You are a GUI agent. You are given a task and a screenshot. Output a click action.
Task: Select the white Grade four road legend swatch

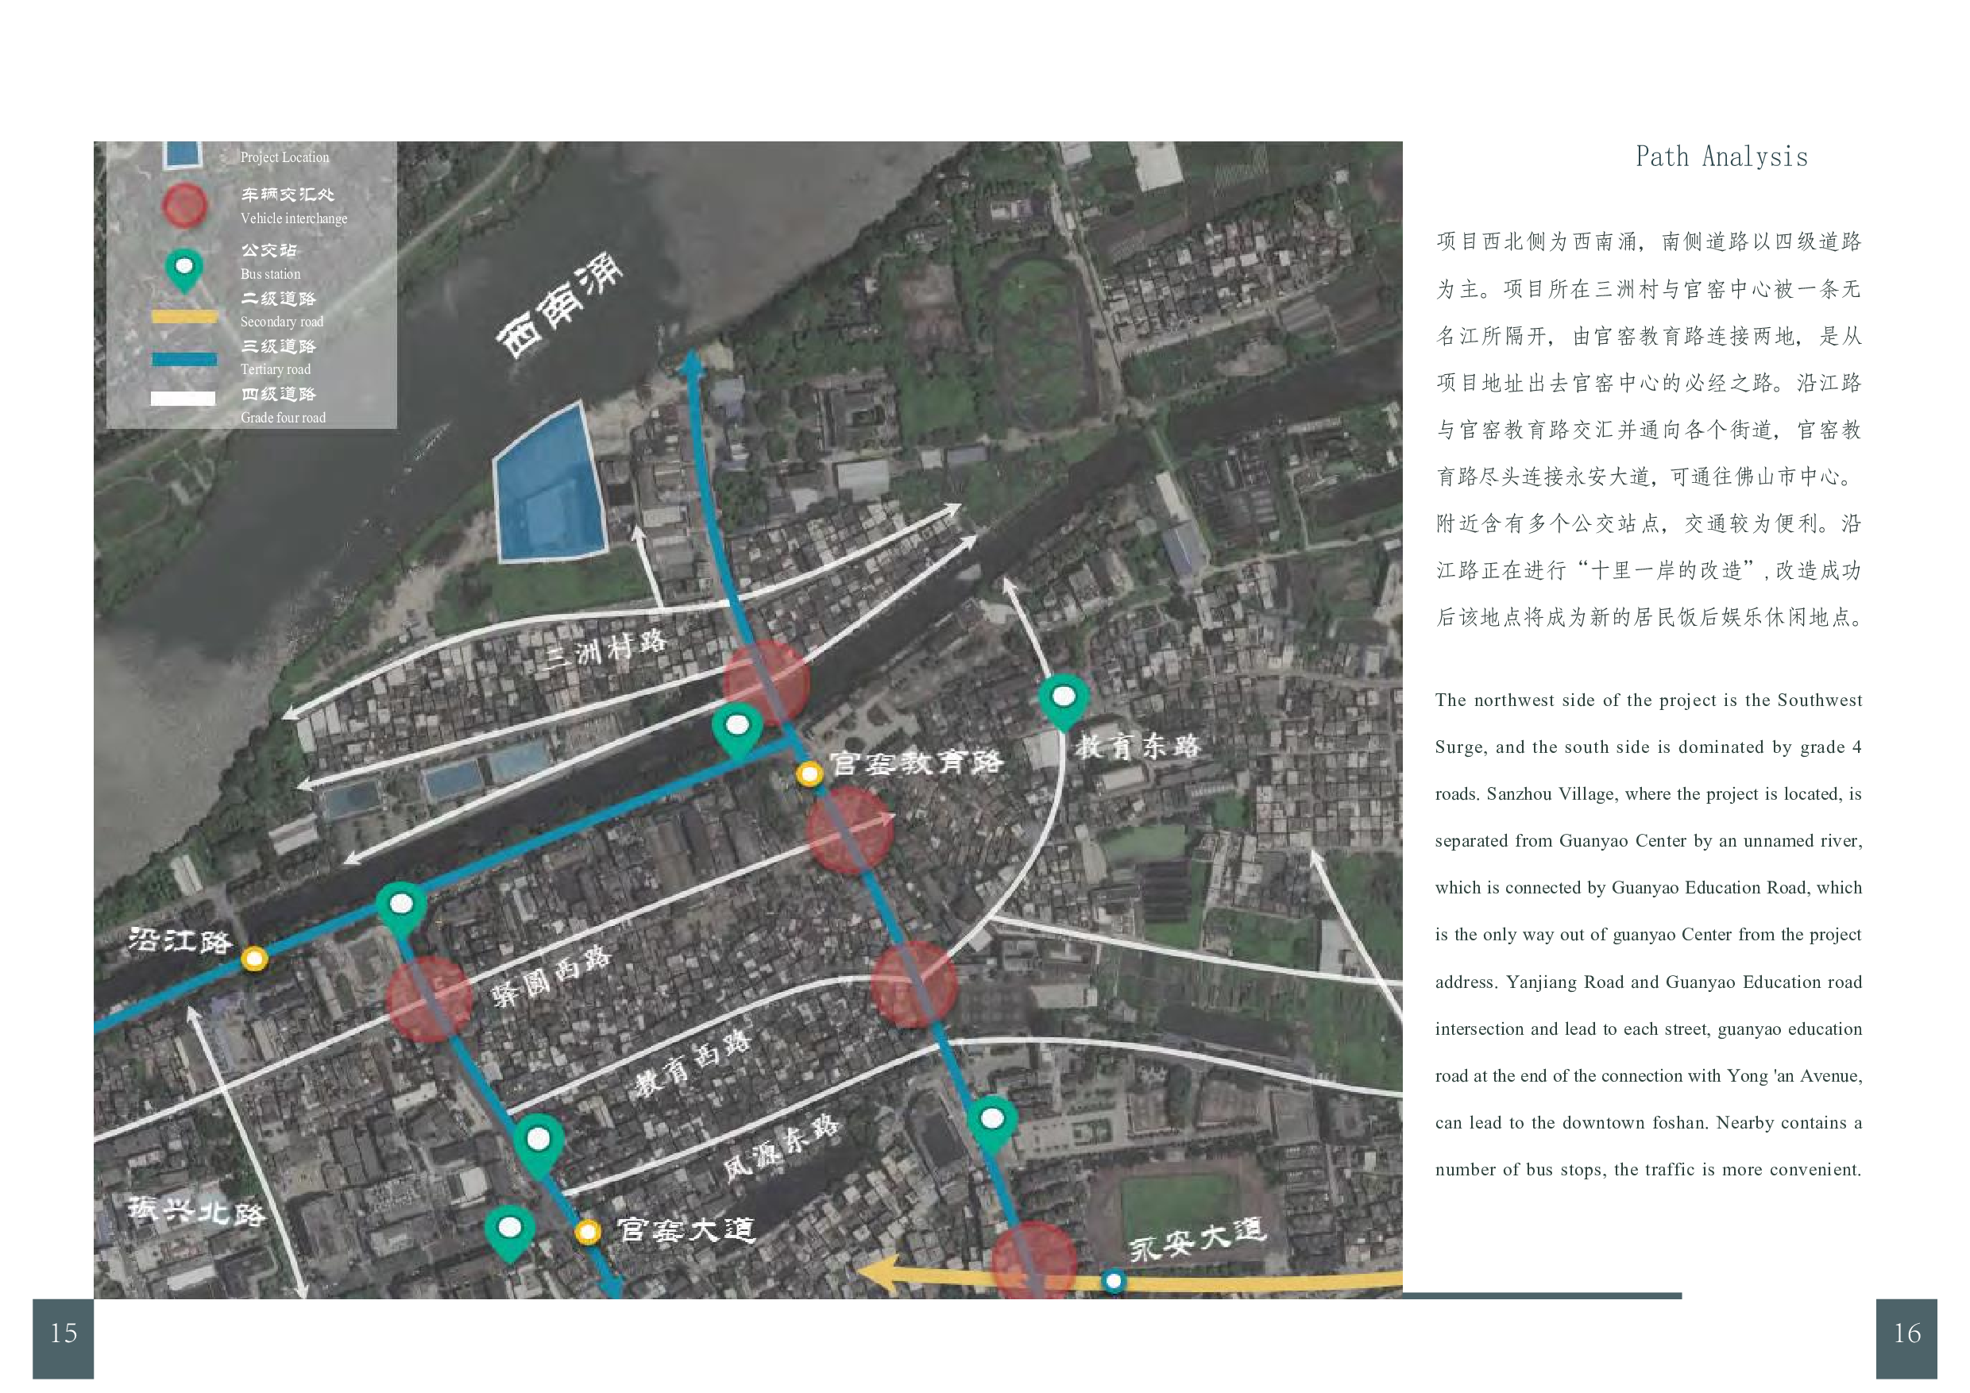pos(183,398)
